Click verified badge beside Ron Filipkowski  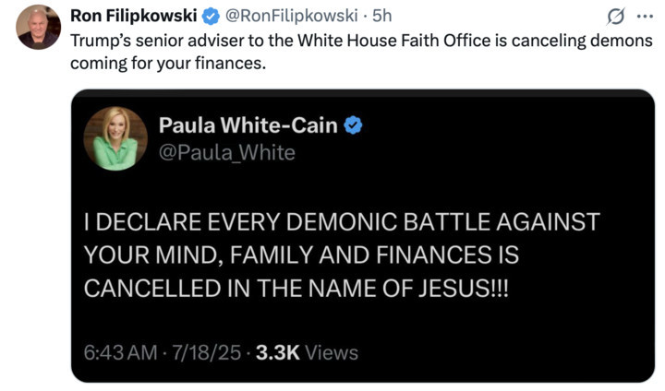tap(211, 16)
